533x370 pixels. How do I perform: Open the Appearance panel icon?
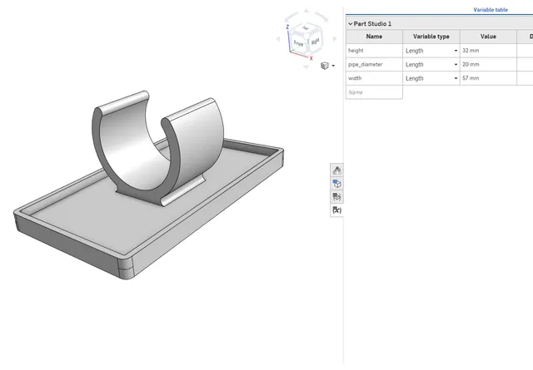(336, 170)
